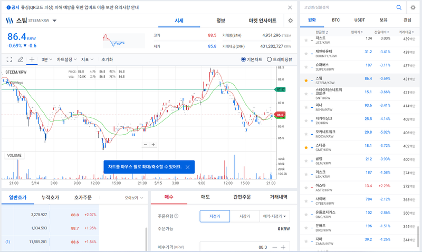422x252 pixels.
Task: Open the 거래내역 tab
Action: tap(279, 197)
